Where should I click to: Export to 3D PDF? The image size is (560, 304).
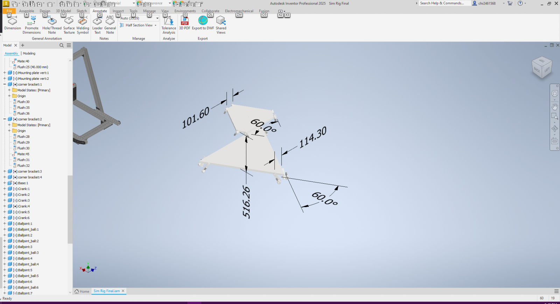pyautogui.click(x=184, y=22)
